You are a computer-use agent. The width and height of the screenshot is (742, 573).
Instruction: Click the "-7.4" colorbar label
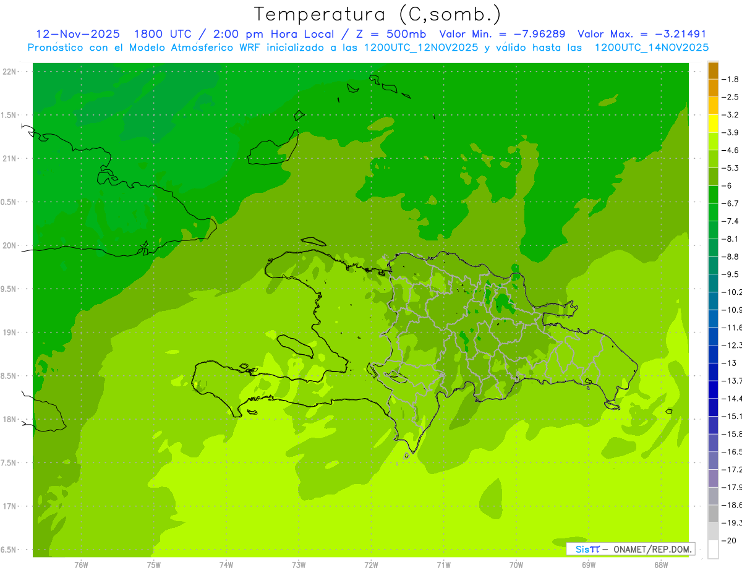[730, 221]
